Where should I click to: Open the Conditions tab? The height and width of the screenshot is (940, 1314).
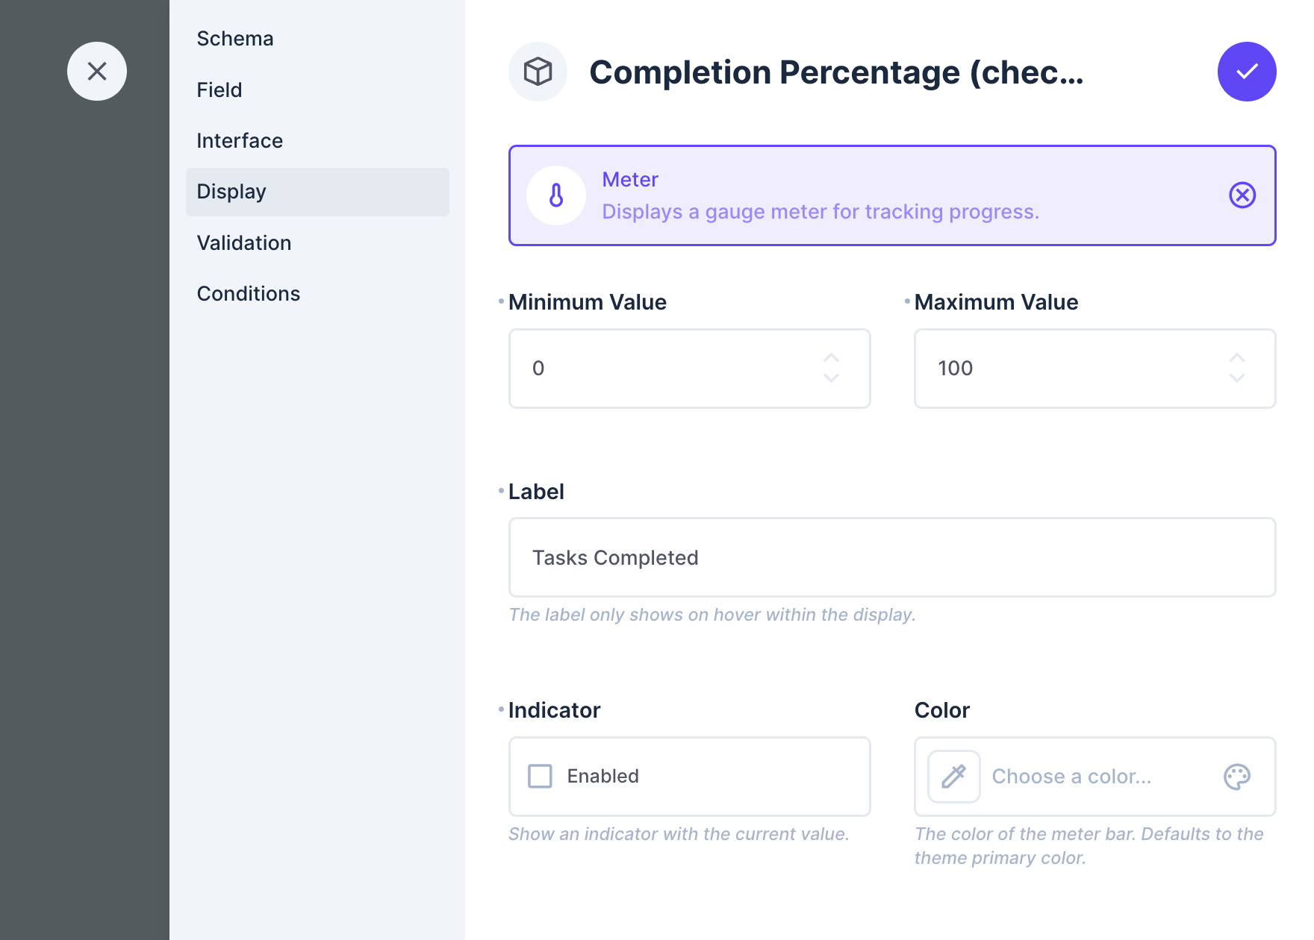point(249,294)
